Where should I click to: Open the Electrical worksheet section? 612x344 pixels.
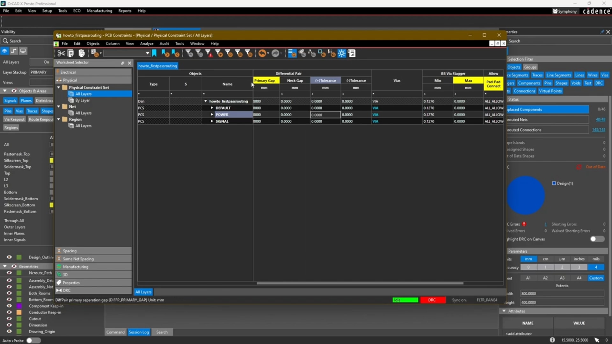point(93,72)
